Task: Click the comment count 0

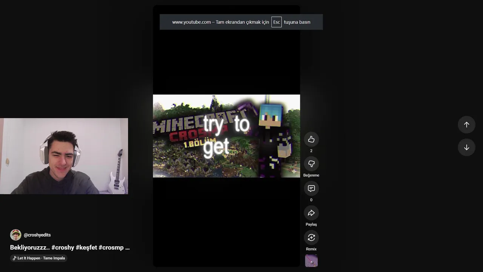Action: 311,200
